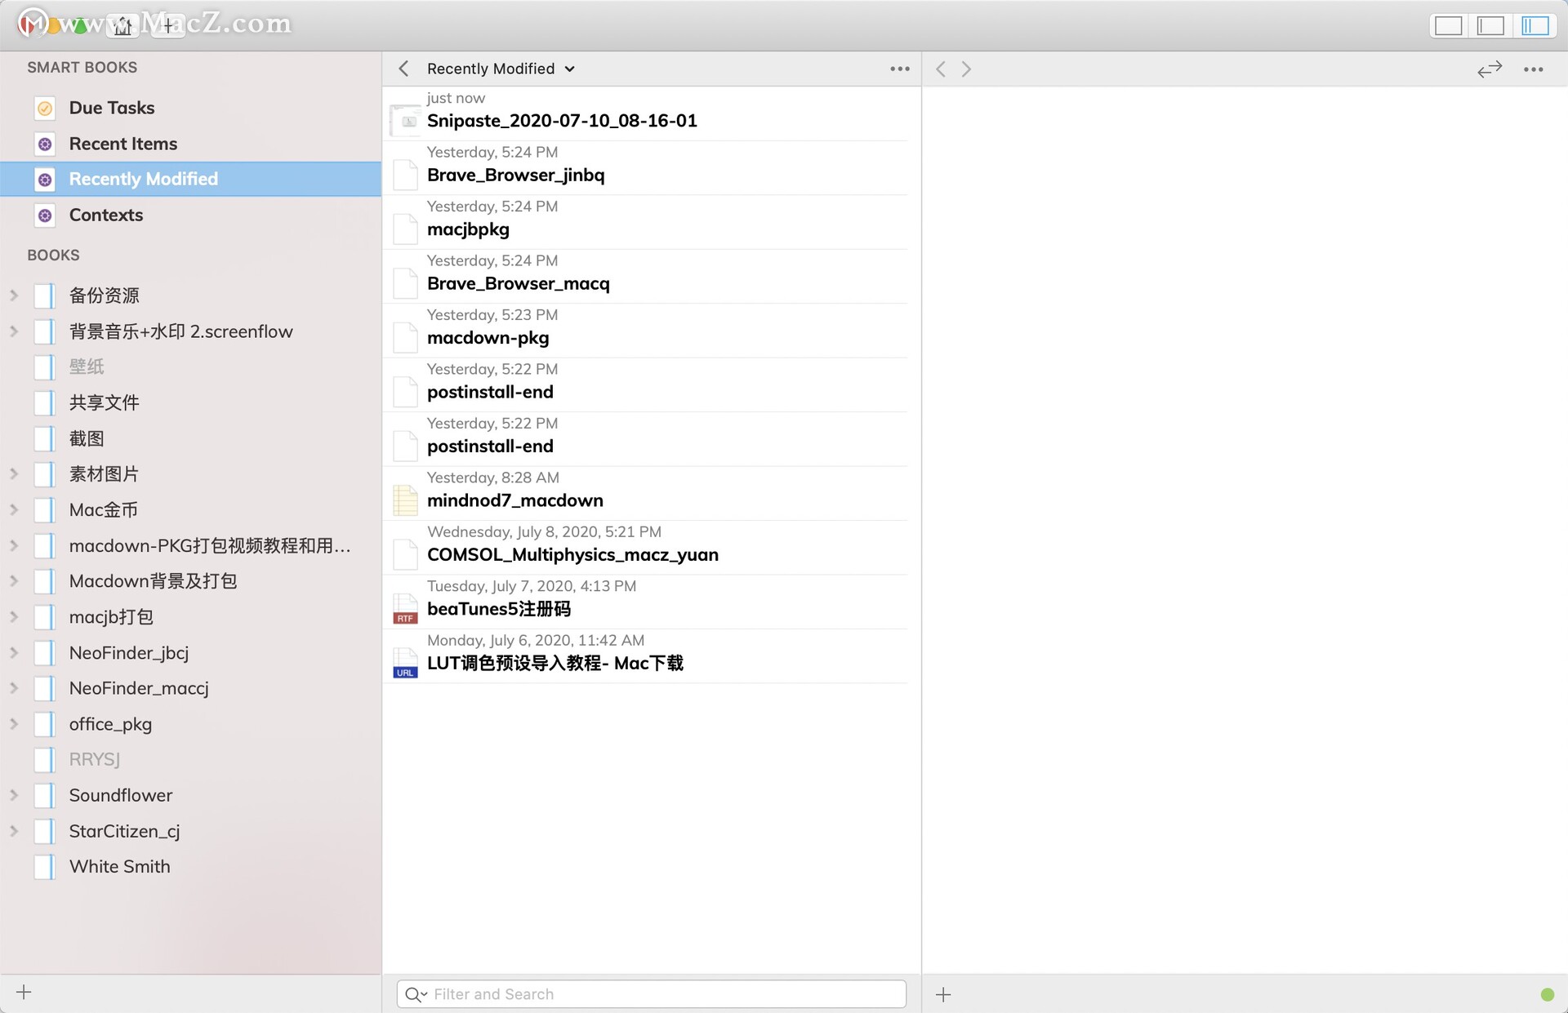This screenshot has width=1568, height=1013.
Task: Select the RRYSJ book
Action: 190,759
